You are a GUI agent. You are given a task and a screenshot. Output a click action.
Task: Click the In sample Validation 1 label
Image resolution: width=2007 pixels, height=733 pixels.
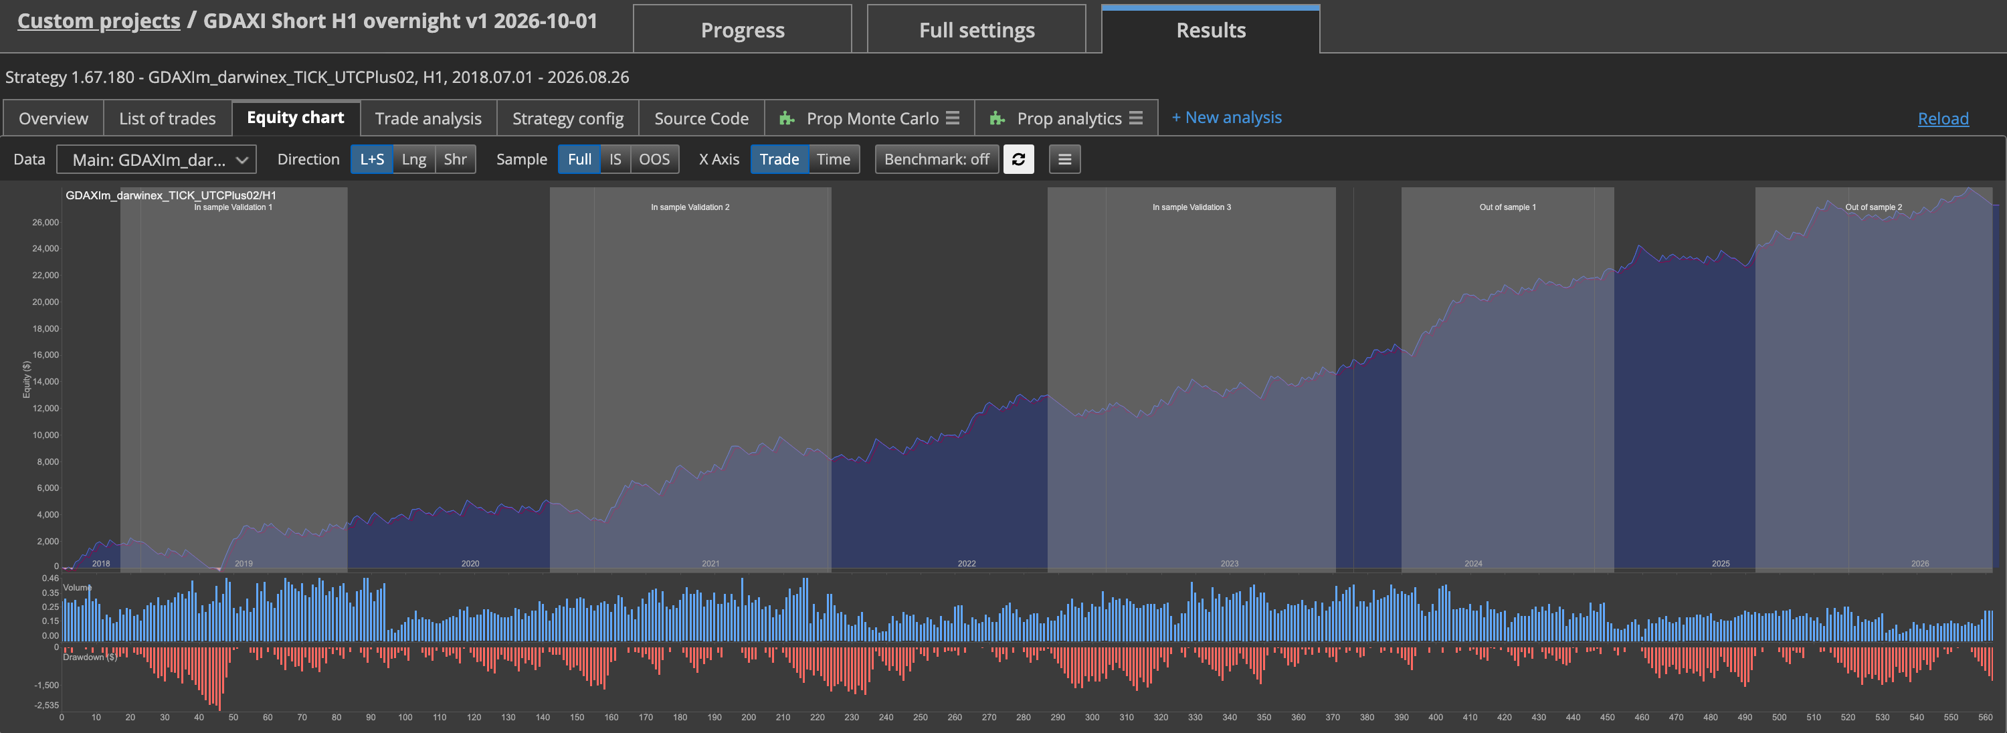(x=233, y=207)
